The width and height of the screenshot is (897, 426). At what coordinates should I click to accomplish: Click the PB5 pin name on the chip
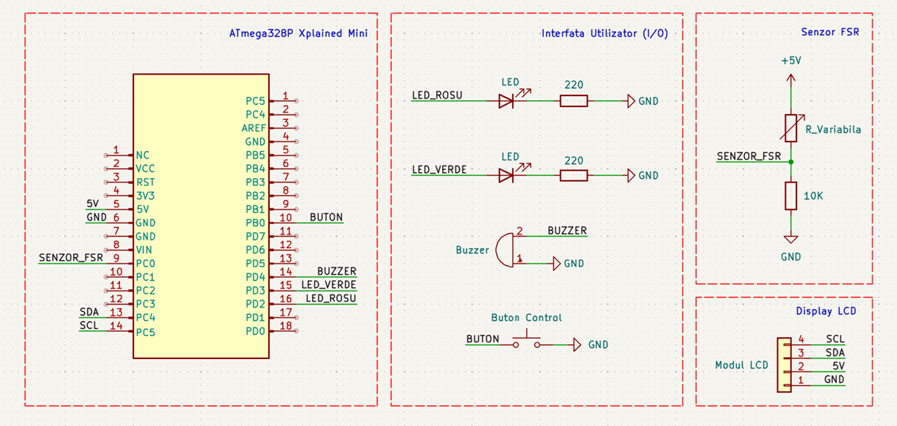tap(256, 155)
